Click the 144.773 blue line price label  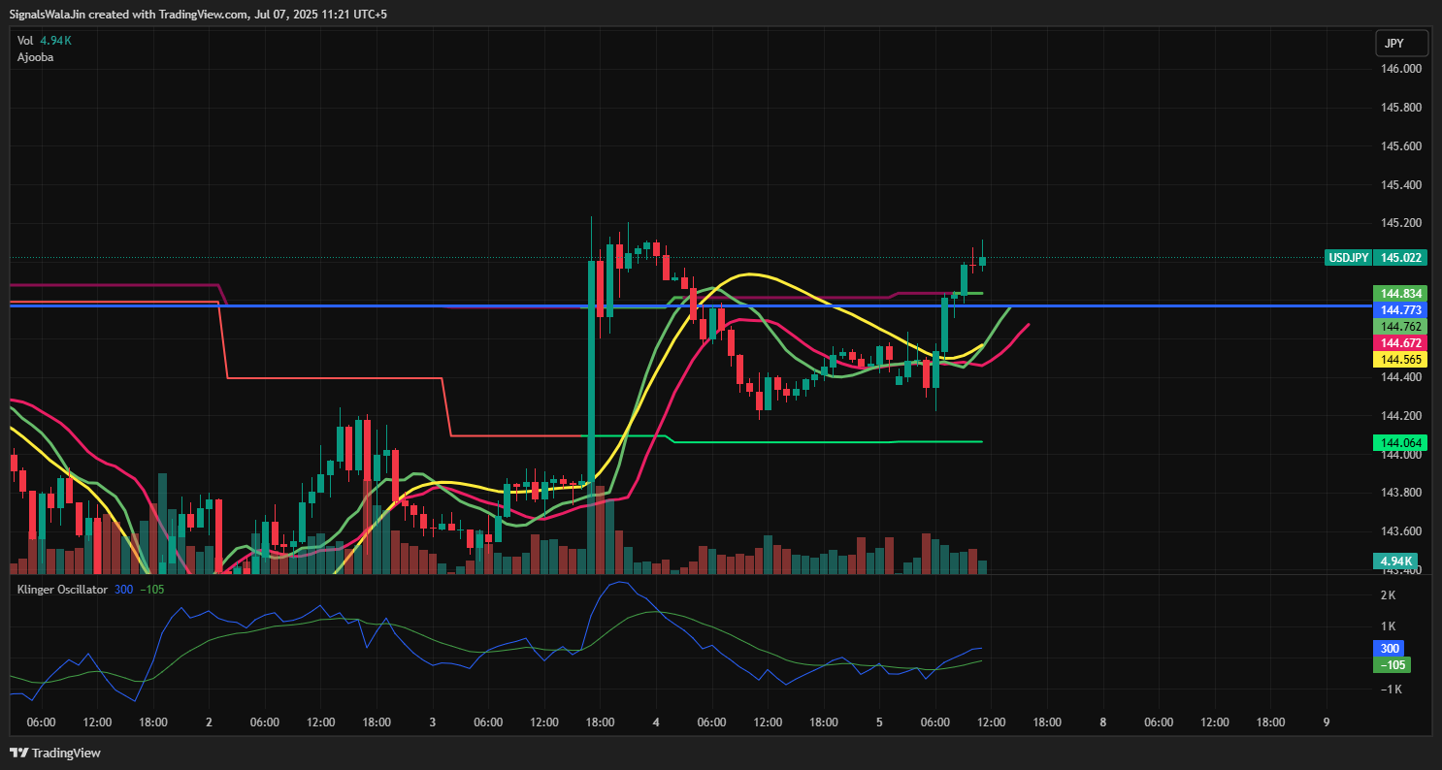tap(1401, 309)
